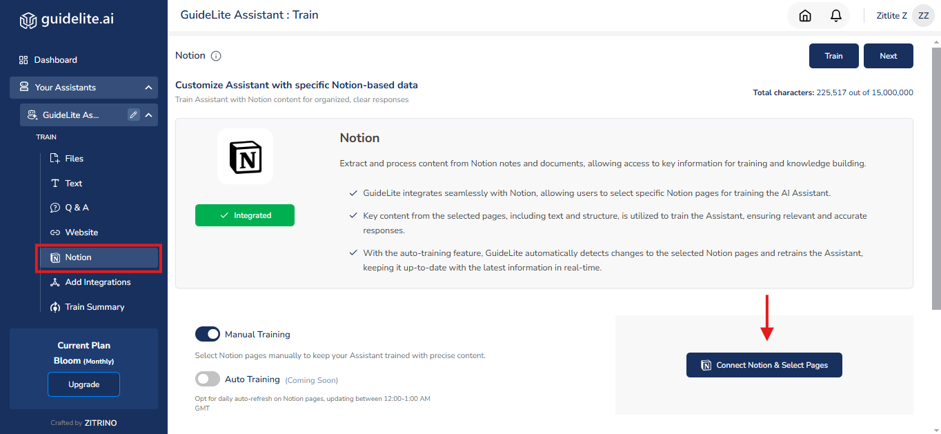Click the Notion sidebar icon
This screenshot has width=941, height=434.
point(55,257)
